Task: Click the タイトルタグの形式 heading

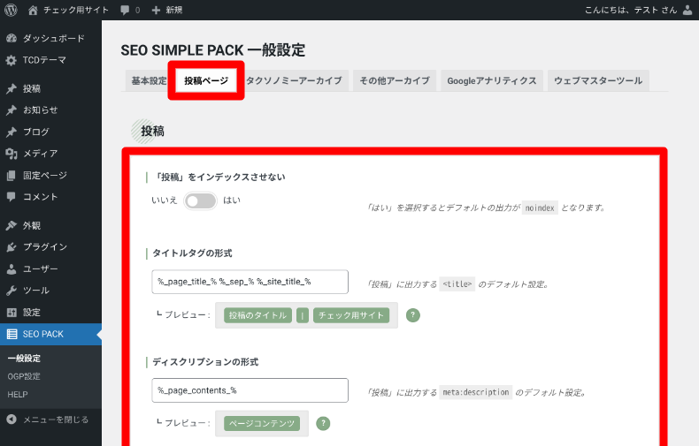Action: click(x=192, y=253)
